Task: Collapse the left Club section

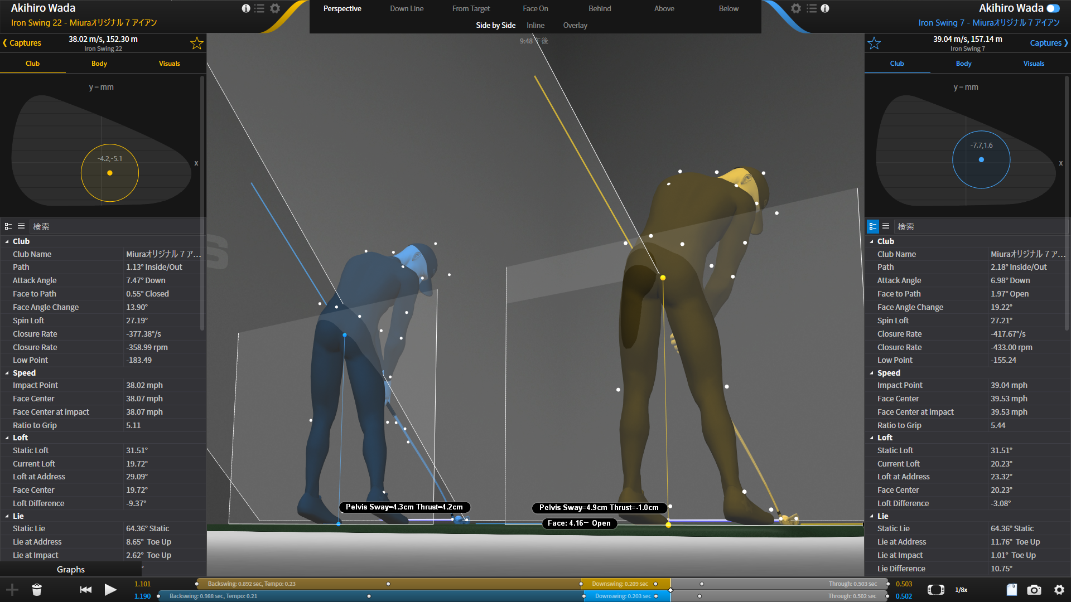Action: (x=7, y=241)
